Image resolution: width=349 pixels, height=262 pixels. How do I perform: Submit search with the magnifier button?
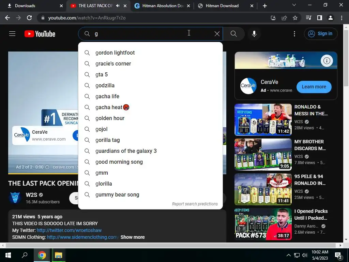(x=234, y=34)
